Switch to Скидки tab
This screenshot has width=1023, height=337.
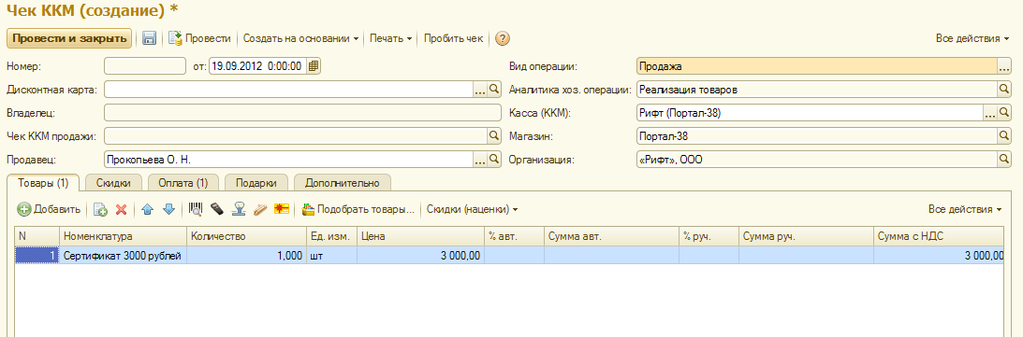pos(113,183)
